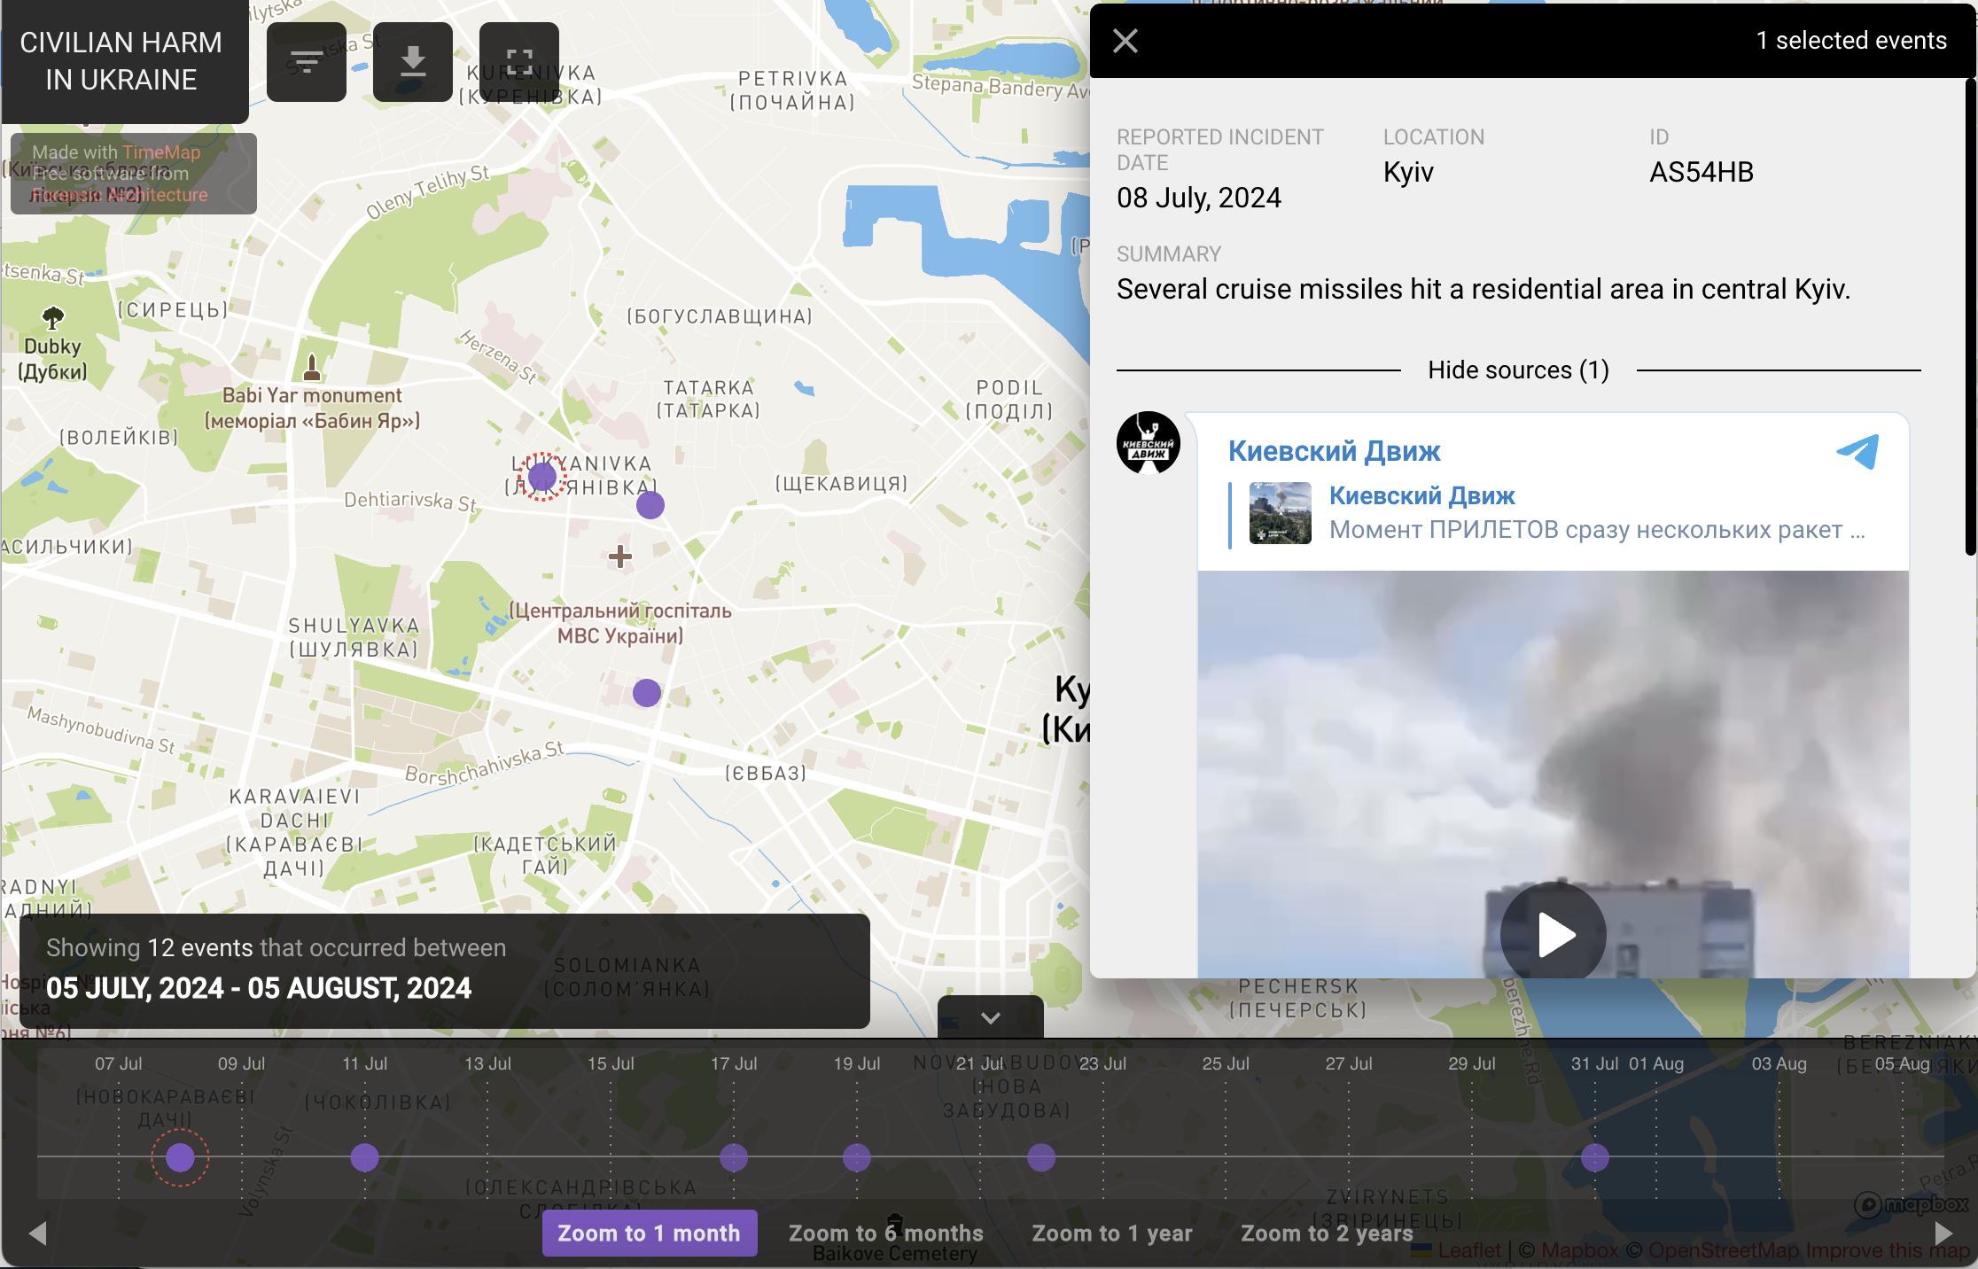Select Zoom to 6 months

coord(886,1233)
